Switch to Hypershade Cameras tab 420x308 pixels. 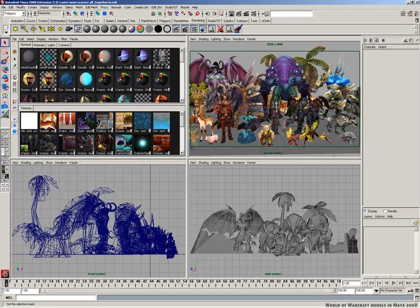[x=64, y=45]
